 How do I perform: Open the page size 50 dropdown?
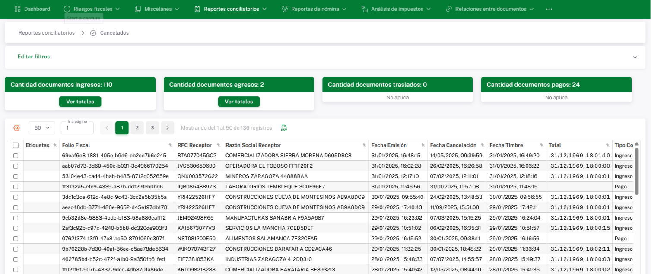point(42,128)
